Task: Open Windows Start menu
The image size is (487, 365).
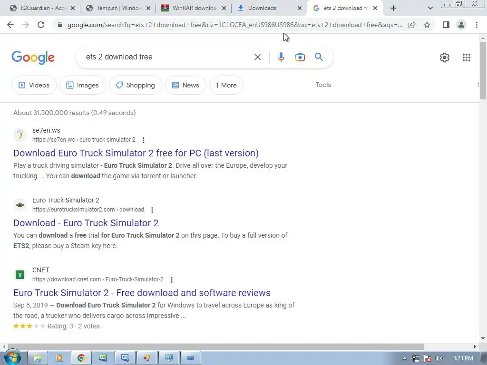Action: tap(12, 358)
